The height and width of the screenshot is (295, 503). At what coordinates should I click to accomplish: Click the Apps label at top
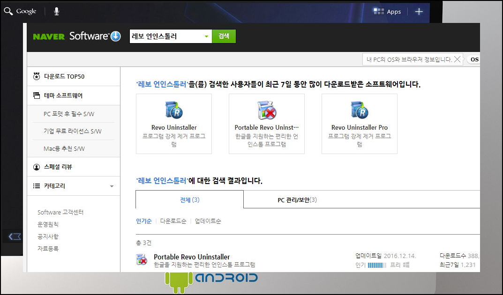(394, 12)
